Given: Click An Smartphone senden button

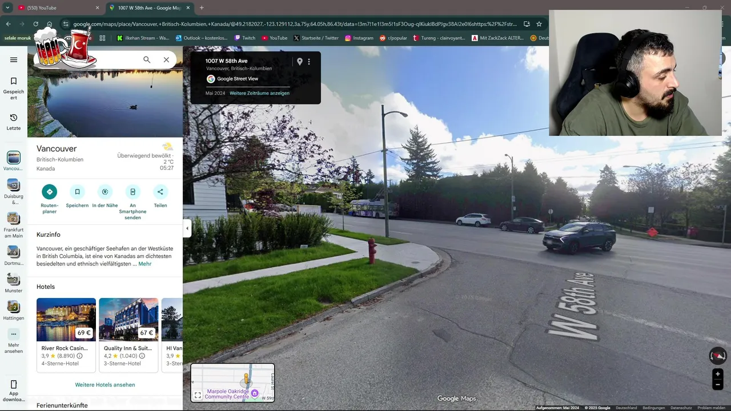Looking at the screenshot, I should pyautogui.click(x=132, y=192).
